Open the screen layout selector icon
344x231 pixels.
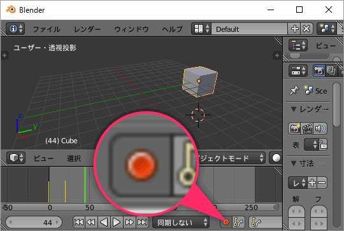click(x=201, y=29)
